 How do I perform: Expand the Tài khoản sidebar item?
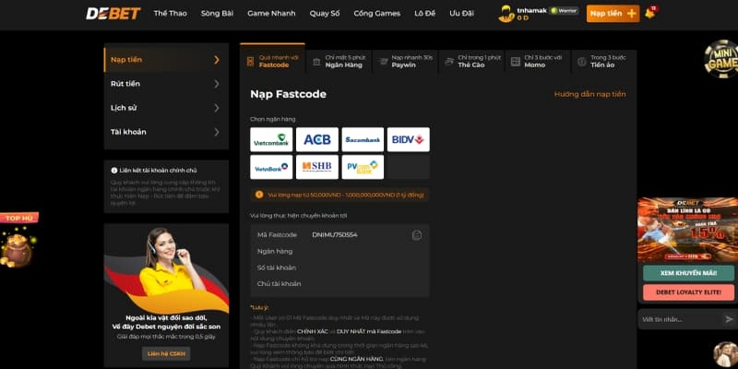click(x=166, y=132)
